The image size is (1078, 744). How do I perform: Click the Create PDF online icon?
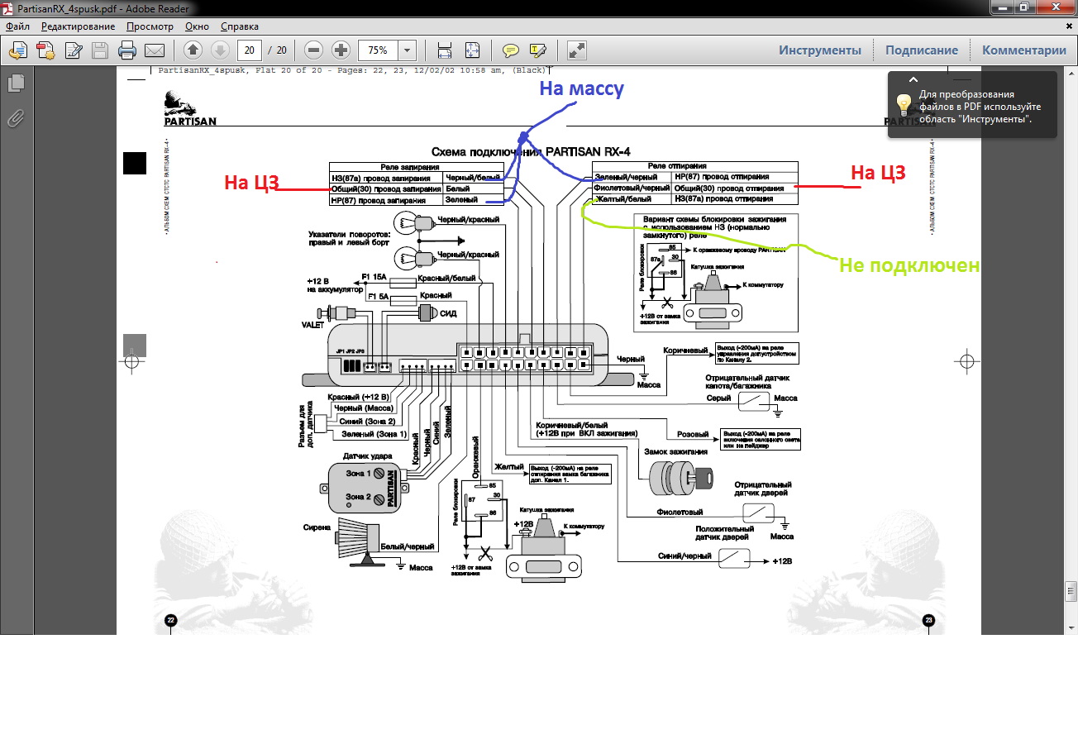[45, 50]
